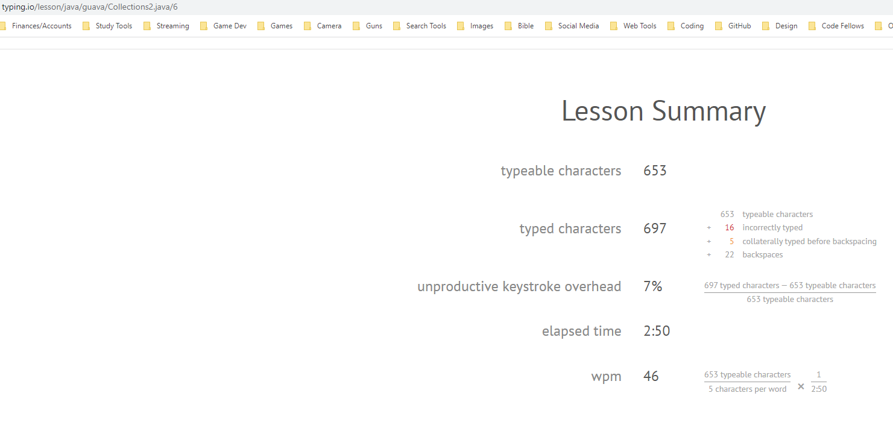Click the Game Dev folder icon
893x431 pixels.
(203, 26)
